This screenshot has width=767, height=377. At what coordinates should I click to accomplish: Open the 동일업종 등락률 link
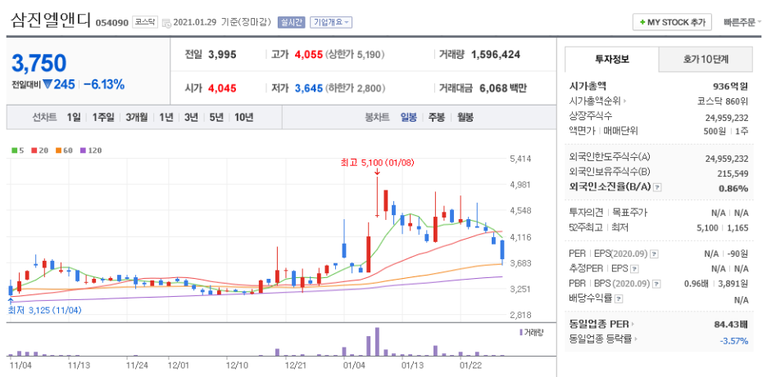pyautogui.click(x=601, y=338)
